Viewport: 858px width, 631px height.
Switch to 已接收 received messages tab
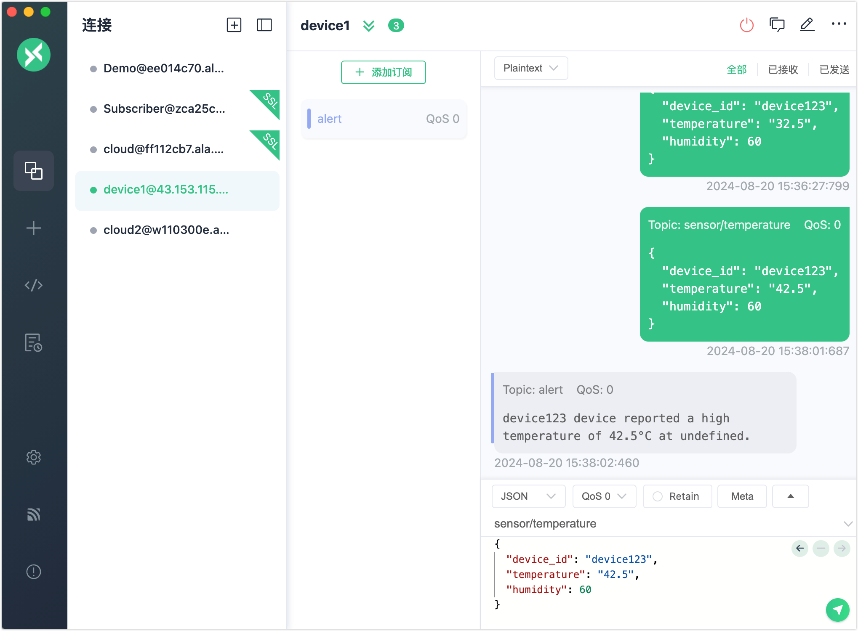[783, 69]
